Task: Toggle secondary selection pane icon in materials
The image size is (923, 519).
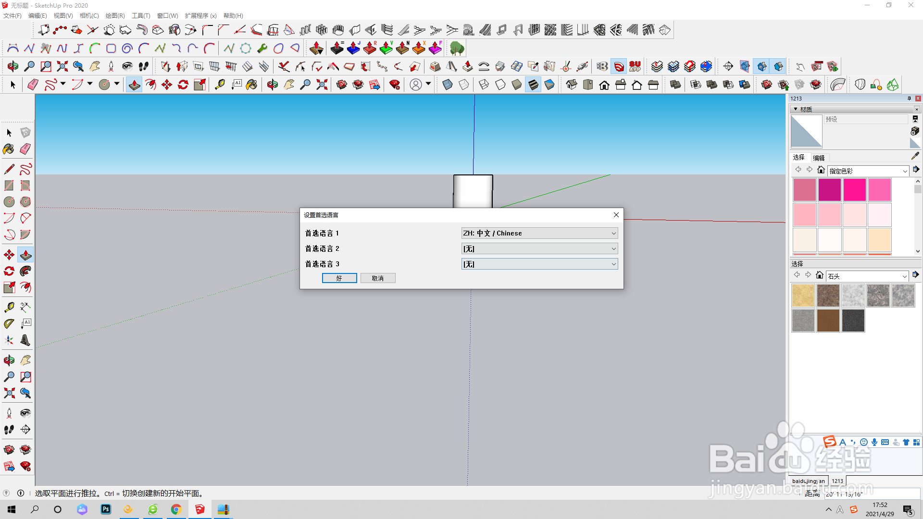Action: pos(915,119)
